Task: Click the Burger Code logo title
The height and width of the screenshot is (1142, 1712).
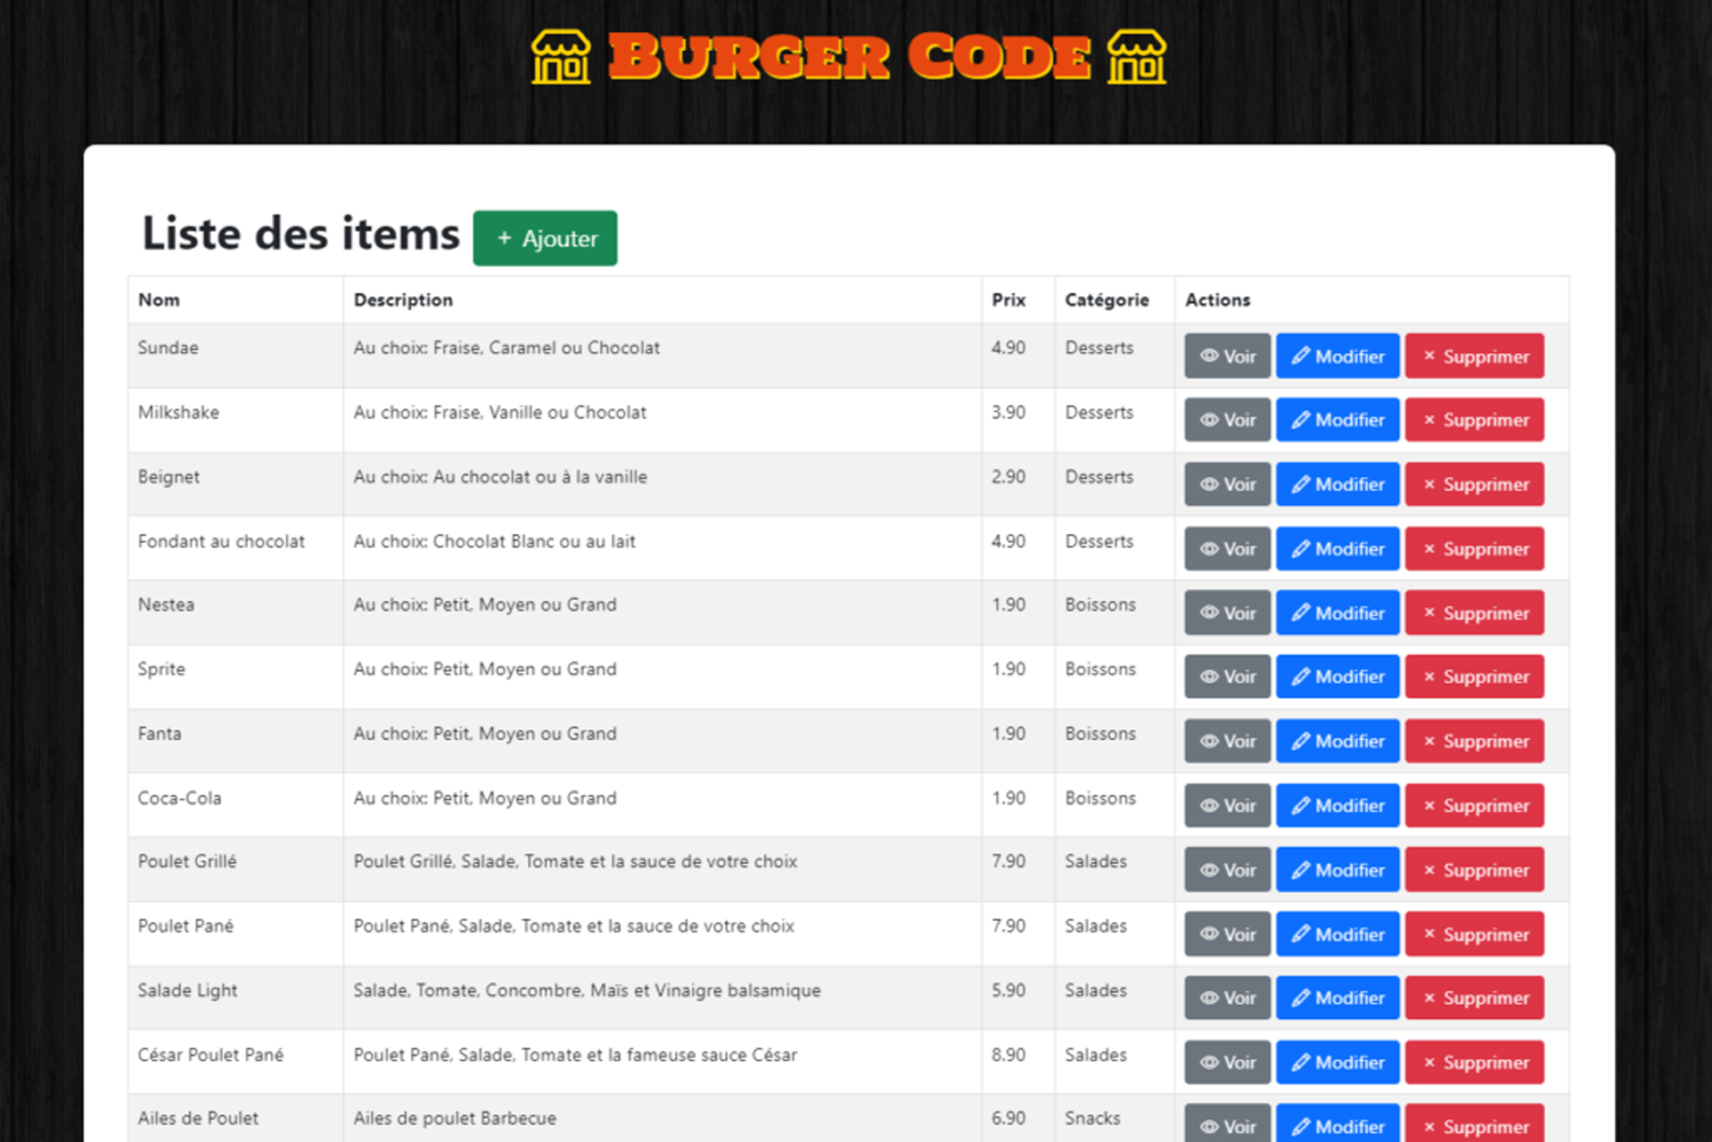Action: 849,58
